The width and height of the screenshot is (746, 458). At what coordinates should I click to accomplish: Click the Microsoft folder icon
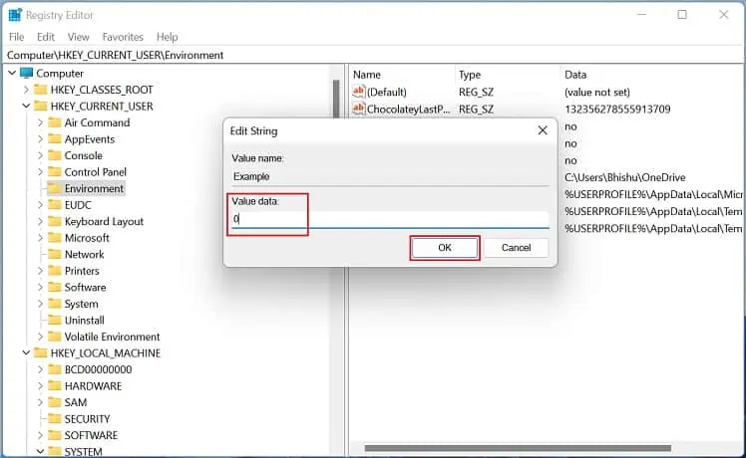[55, 238]
